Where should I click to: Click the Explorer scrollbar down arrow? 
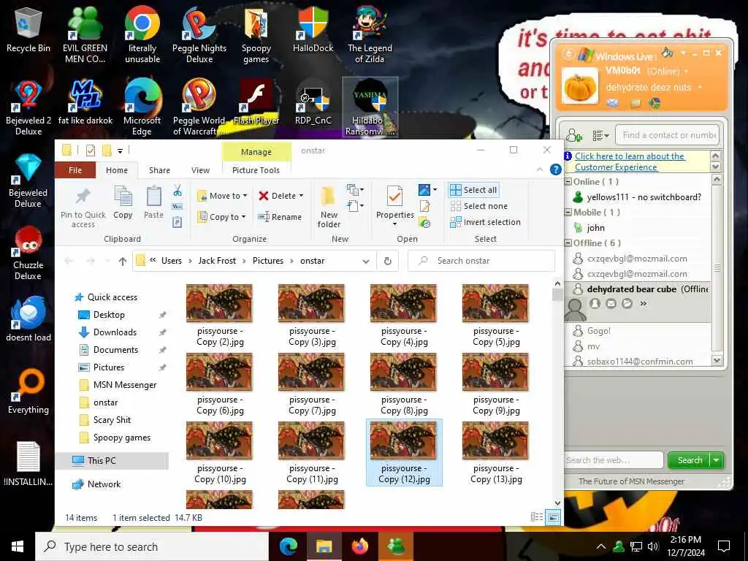tap(557, 503)
